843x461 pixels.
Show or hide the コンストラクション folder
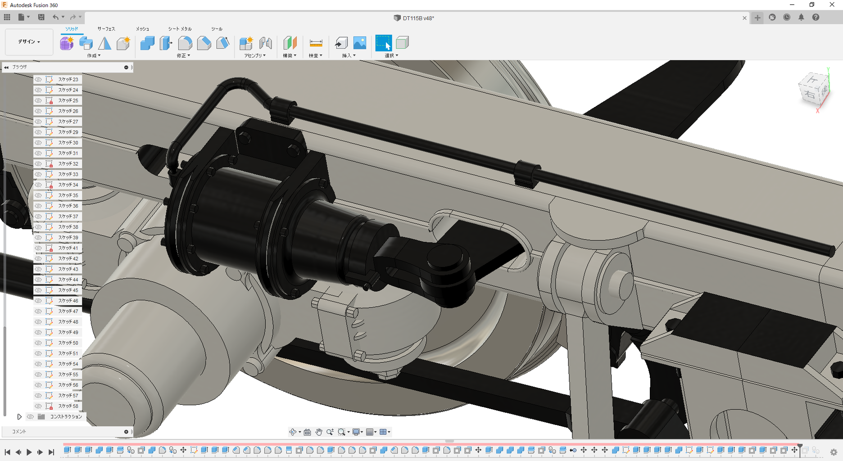click(30, 417)
